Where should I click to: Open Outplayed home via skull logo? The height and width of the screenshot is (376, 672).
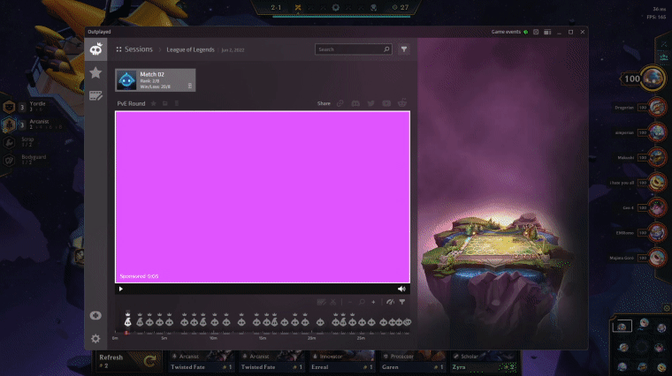(x=95, y=49)
